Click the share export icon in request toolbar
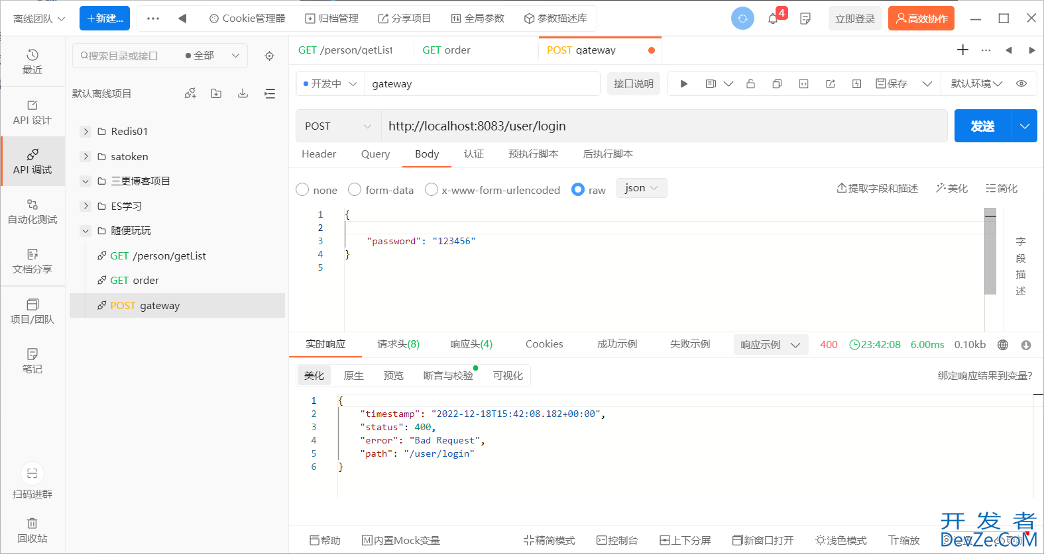The width and height of the screenshot is (1044, 554). coord(830,83)
